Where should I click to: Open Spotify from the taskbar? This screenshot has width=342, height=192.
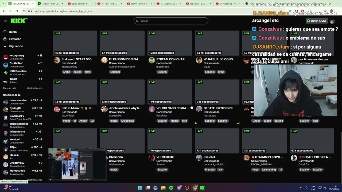pyautogui.click(x=171, y=188)
